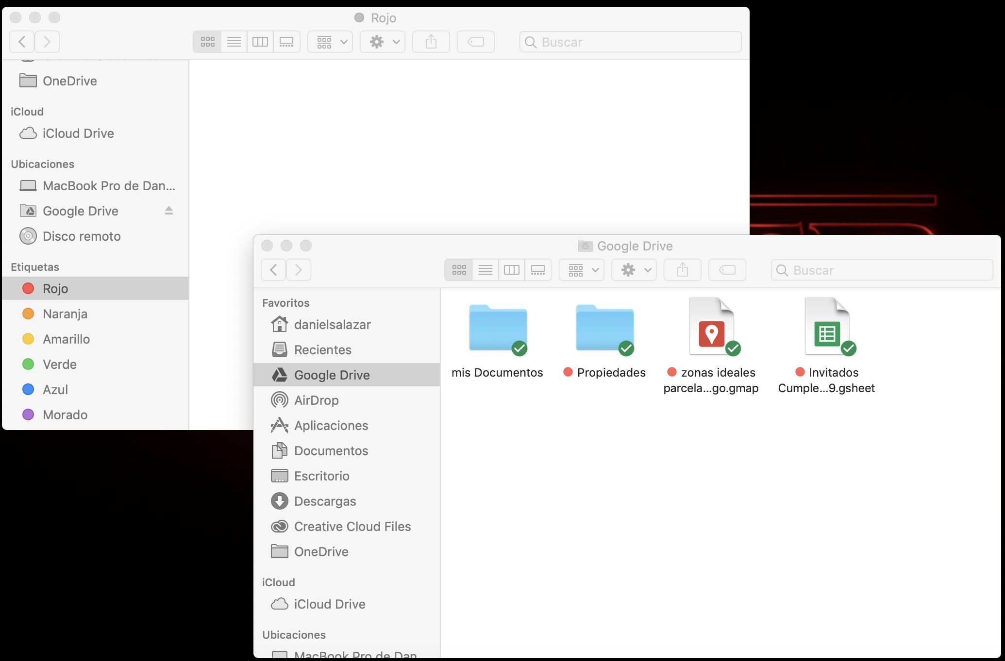Viewport: 1005px width, 661px height.
Task: Select the Azul color tag
Action: coord(55,390)
